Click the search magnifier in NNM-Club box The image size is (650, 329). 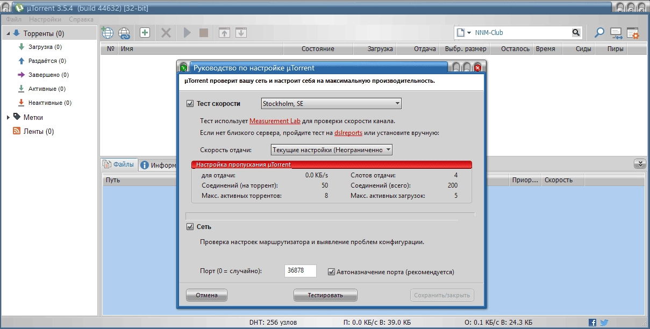[575, 33]
